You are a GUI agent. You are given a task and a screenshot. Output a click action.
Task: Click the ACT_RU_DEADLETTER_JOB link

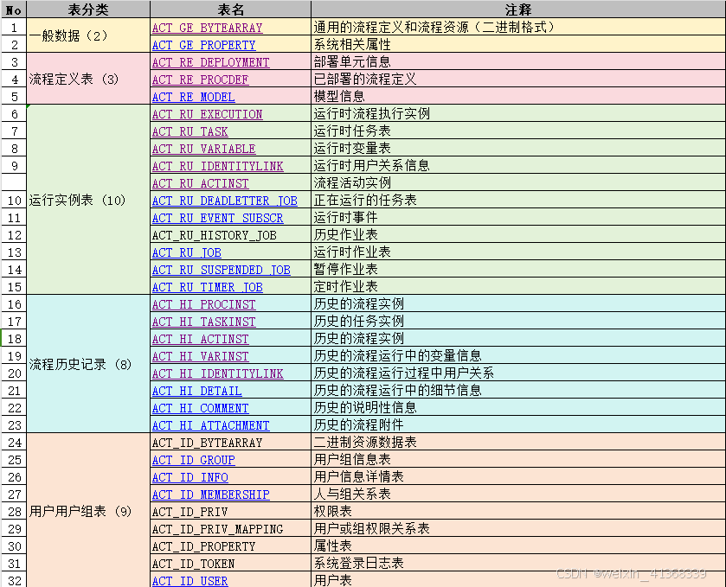click(225, 201)
